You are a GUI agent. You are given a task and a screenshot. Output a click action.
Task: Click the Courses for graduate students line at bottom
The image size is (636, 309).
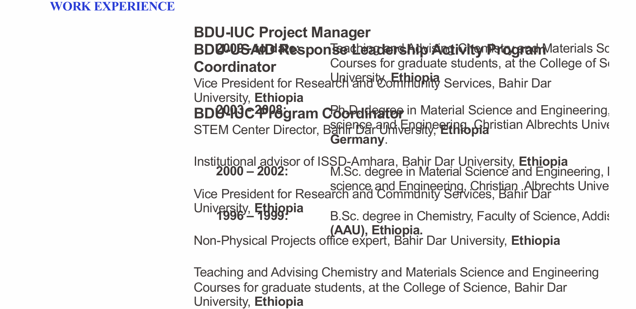(x=380, y=288)
